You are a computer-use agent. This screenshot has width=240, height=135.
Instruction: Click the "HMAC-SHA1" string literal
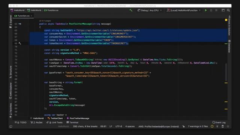[89, 53]
